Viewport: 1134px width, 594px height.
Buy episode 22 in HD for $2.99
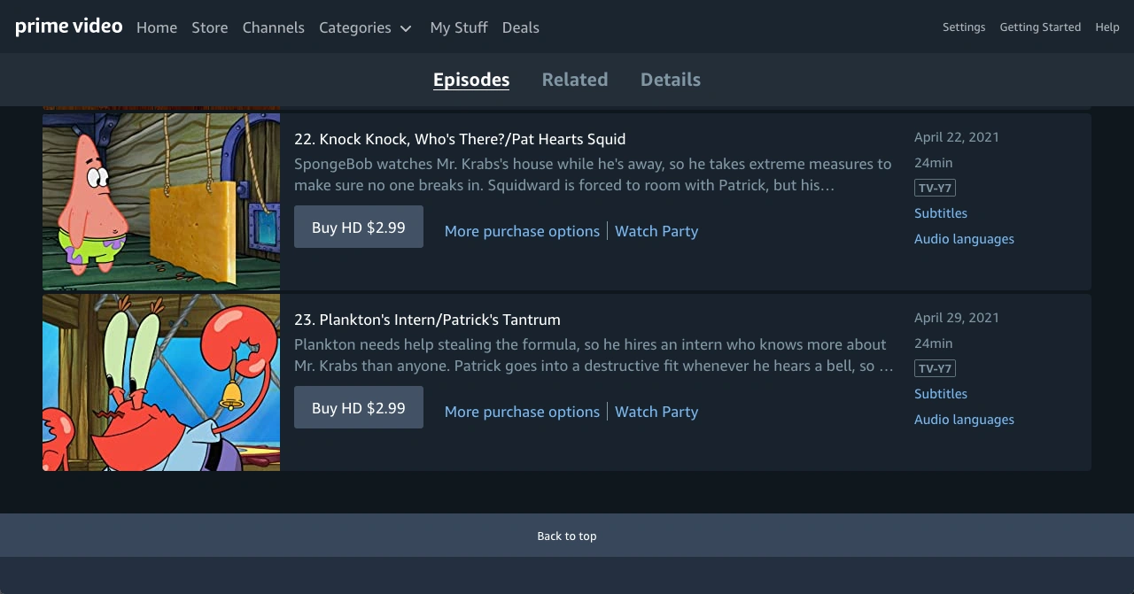tap(359, 227)
